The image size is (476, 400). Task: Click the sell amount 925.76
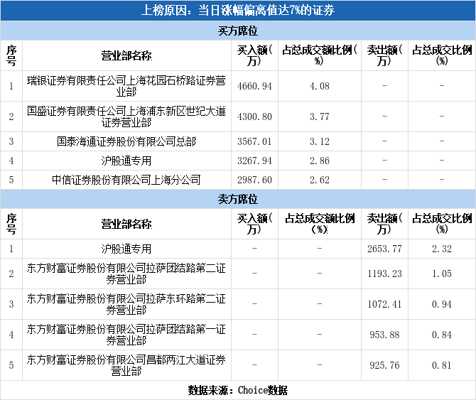point(384,365)
